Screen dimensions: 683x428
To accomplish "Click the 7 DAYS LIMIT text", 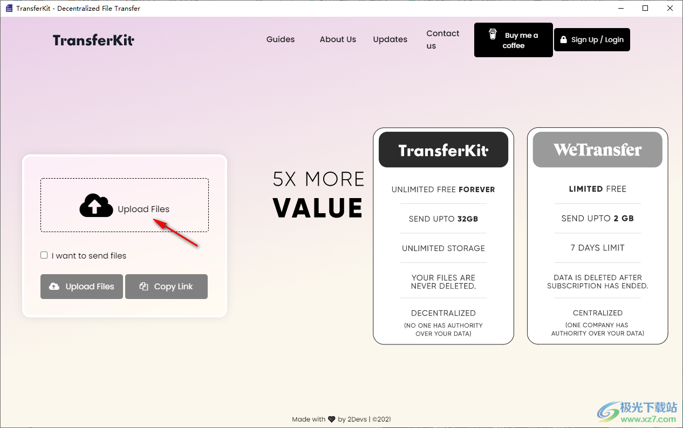I will click(598, 248).
